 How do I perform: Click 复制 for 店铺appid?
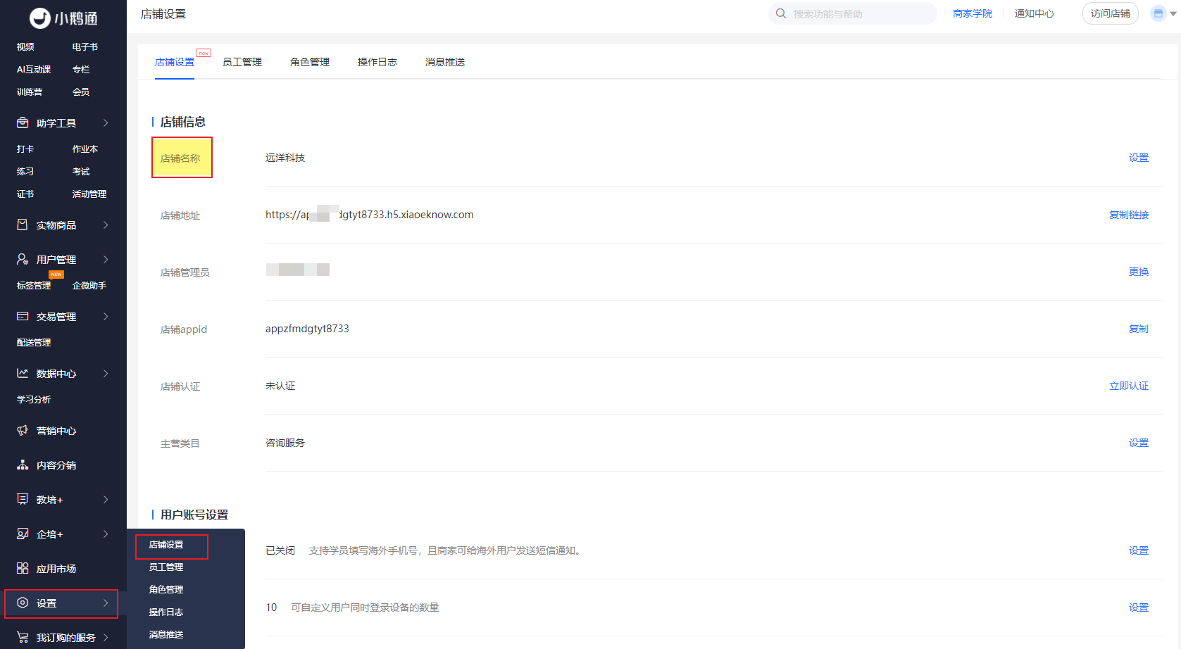click(1139, 329)
